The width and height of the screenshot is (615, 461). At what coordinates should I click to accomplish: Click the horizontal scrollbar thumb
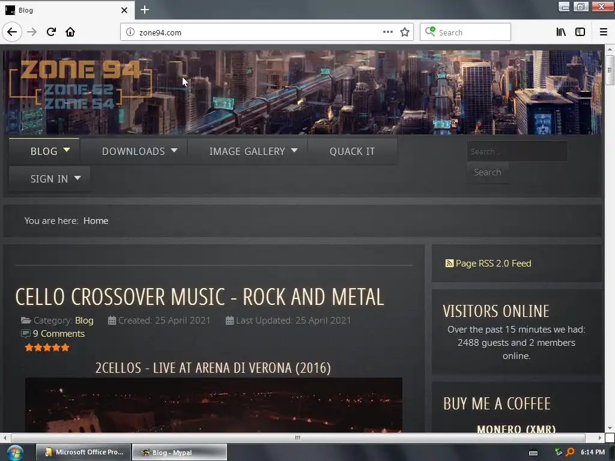298,438
